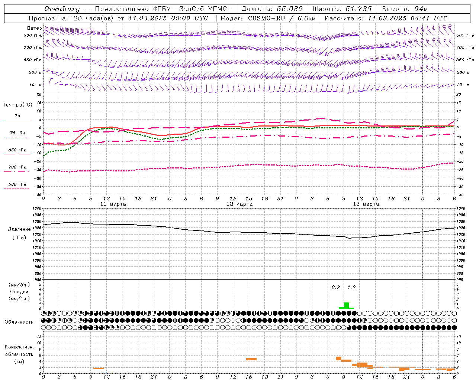476x380 pixels.
Task: Click the 13 марта date label
Action: point(366,204)
